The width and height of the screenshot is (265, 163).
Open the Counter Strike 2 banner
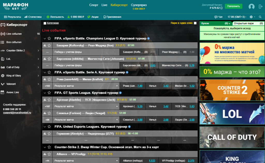click(232, 90)
